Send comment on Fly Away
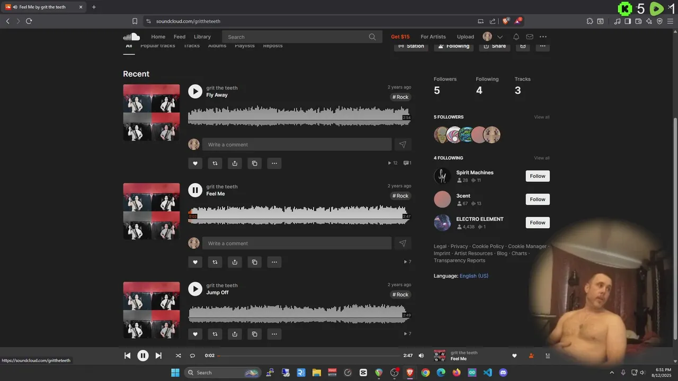678x381 pixels. tap(403, 144)
